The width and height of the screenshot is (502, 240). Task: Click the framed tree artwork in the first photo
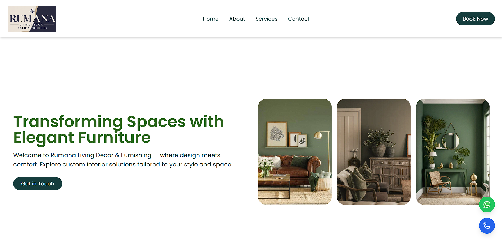click(x=277, y=134)
